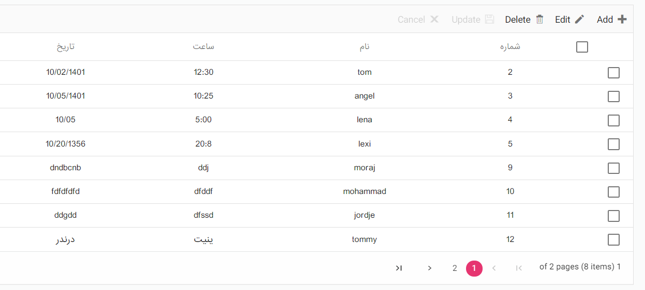The image size is (645, 290).
Task: Click the Update save icon
Action: pos(489,20)
